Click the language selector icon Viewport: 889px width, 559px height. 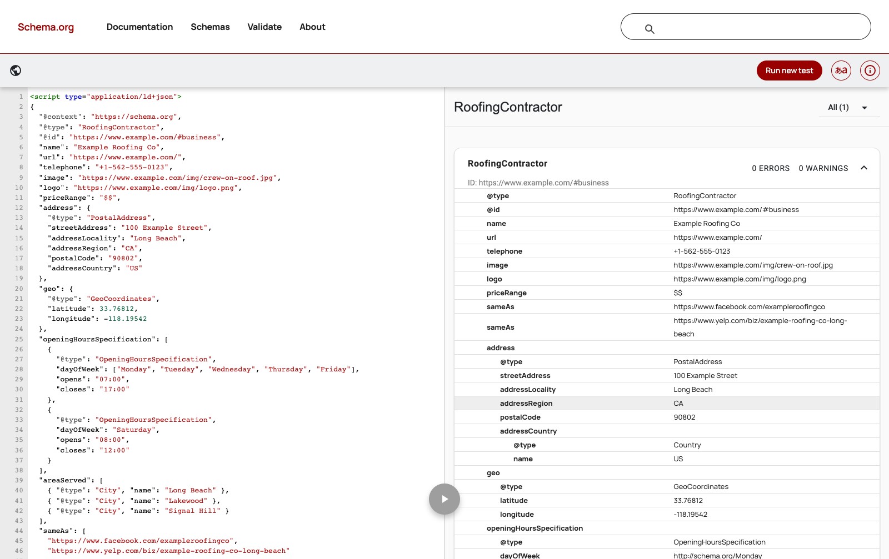pos(841,70)
